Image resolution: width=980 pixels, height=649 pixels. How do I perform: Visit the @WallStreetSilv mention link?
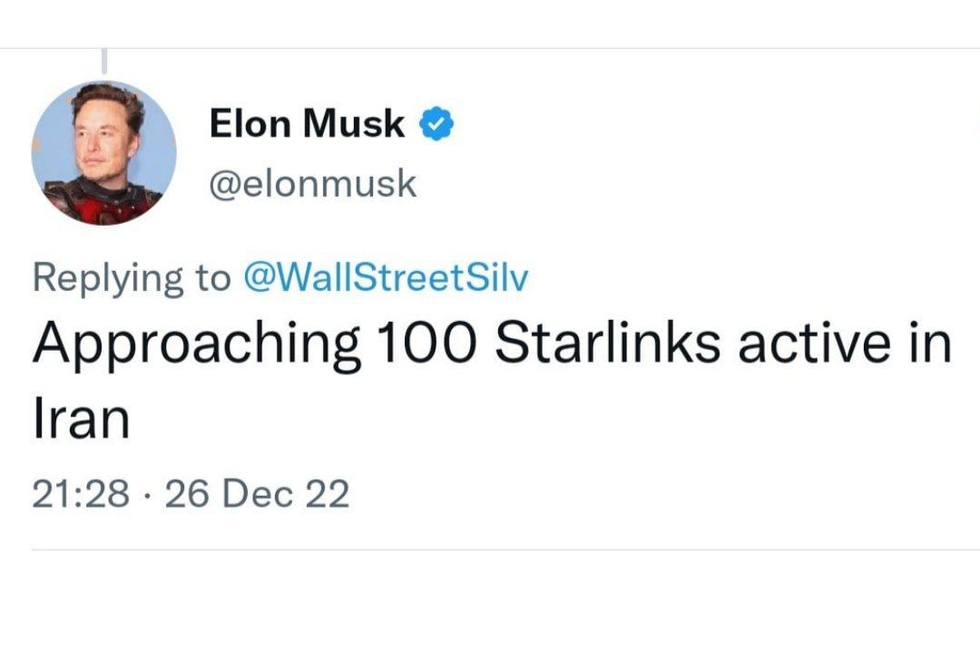pyautogui.click(x=387, y=278)
